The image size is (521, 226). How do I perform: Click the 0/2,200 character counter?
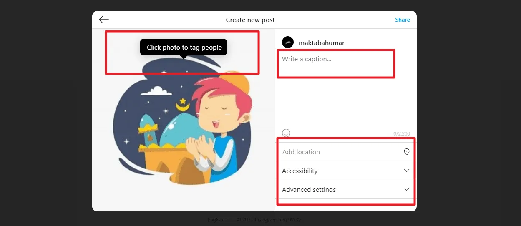[402, 134]
